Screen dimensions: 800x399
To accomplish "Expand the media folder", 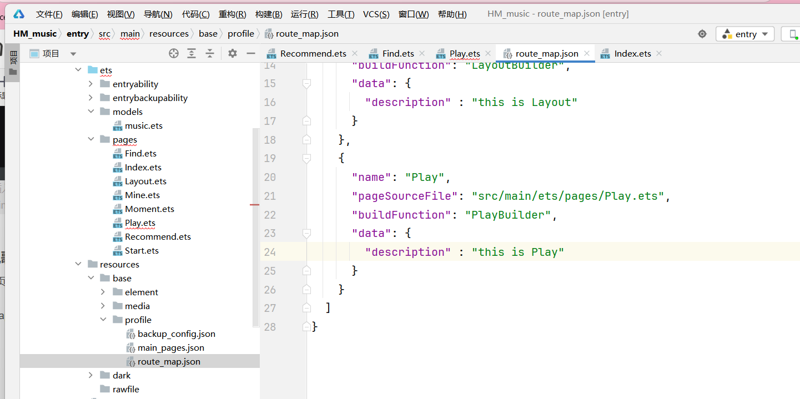I will coord(103,306).
